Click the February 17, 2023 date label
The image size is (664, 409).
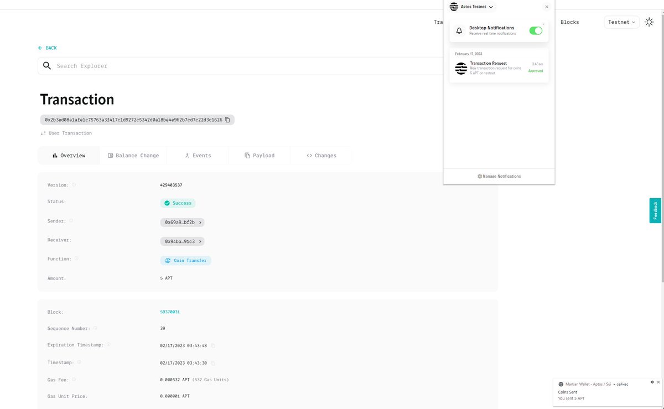(x=469, y=54)
